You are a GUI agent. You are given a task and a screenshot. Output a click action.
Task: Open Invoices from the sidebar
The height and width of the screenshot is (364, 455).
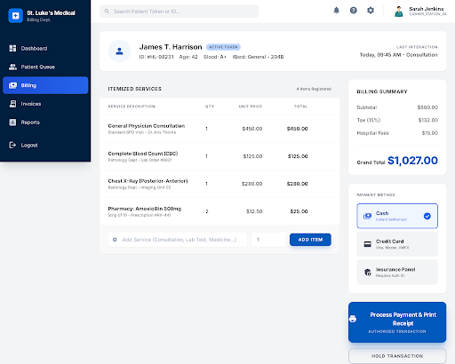[45, 104]
